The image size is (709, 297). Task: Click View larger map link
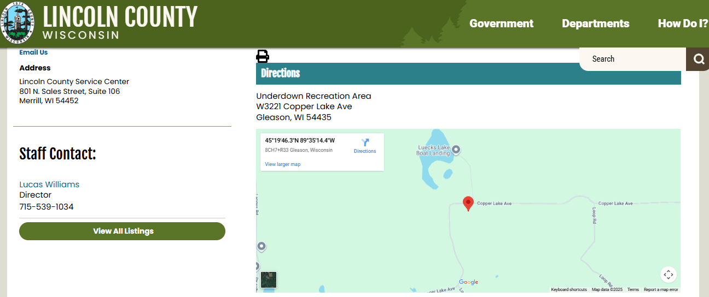pyautogui.click(x=283, y=164)
